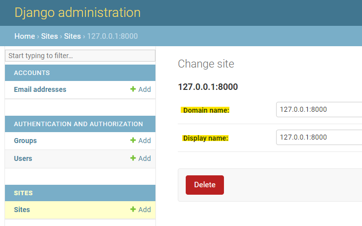Click the bold 127.0.0.1:8000 subheading
The image size is (362, 226).
[x=208, y=87]
